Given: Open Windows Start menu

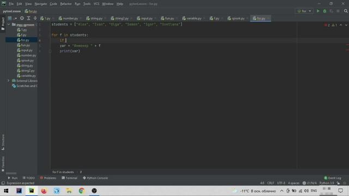Looking at the screenshot, I should (6, 191).
